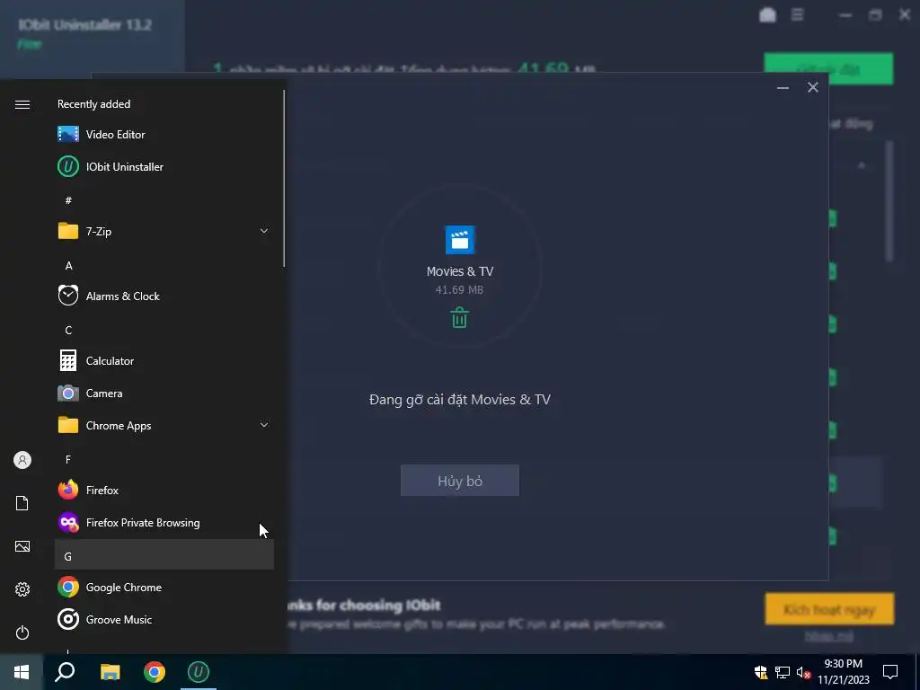
Task: Expand the Chrome Apps folder
Action: (x=164, y=425)
